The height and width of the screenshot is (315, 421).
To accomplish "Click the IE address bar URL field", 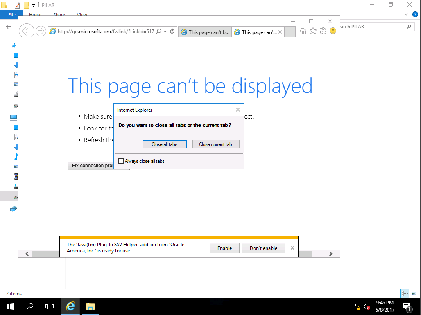I will pyautogui.click(x=106, y=31).
